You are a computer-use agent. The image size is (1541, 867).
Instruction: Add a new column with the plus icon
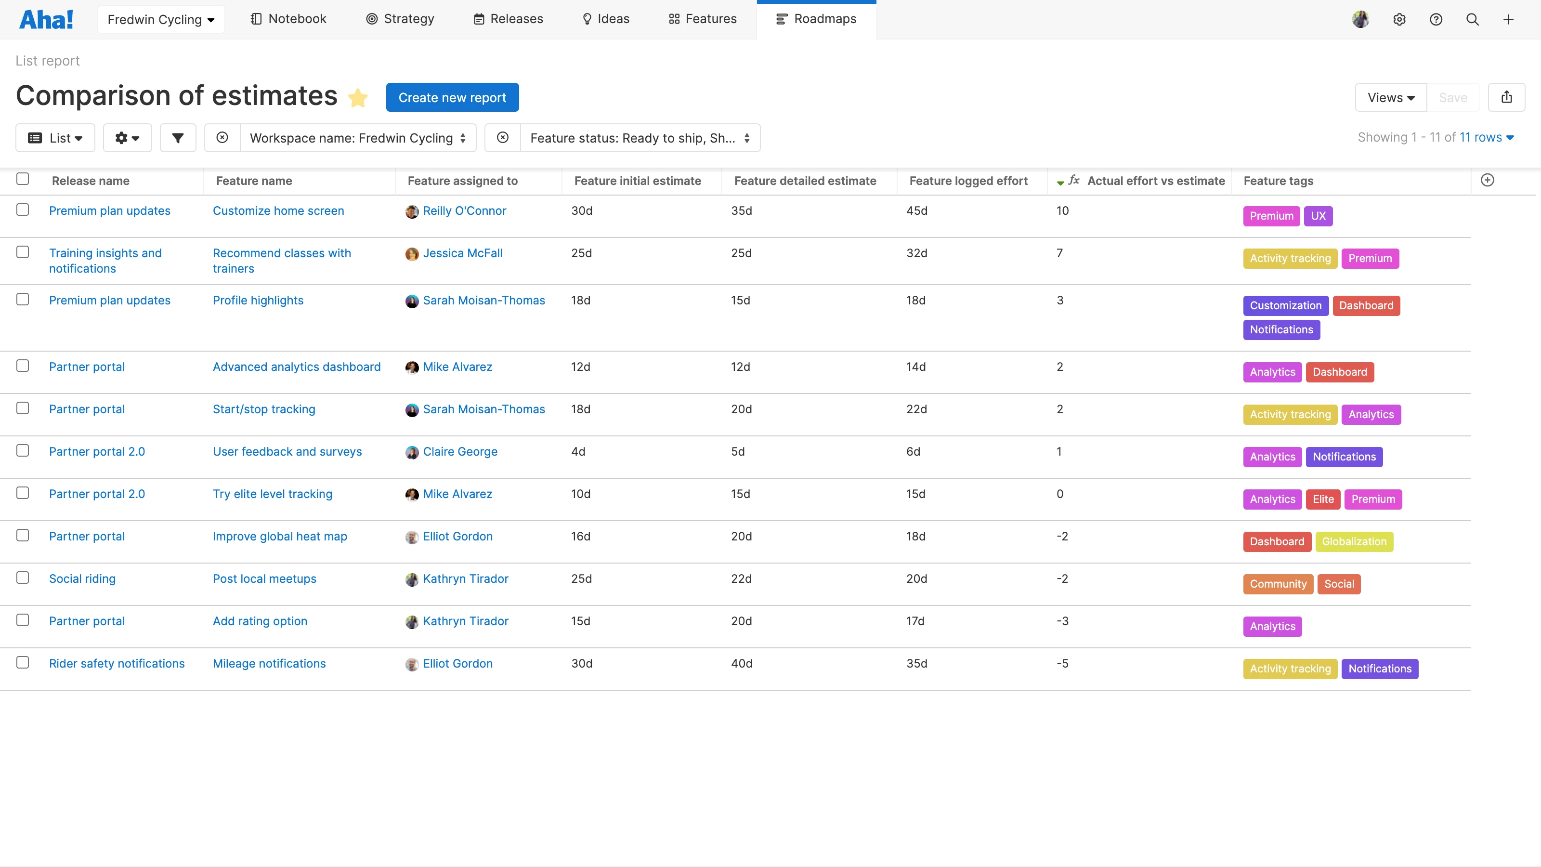(1488, 180)
